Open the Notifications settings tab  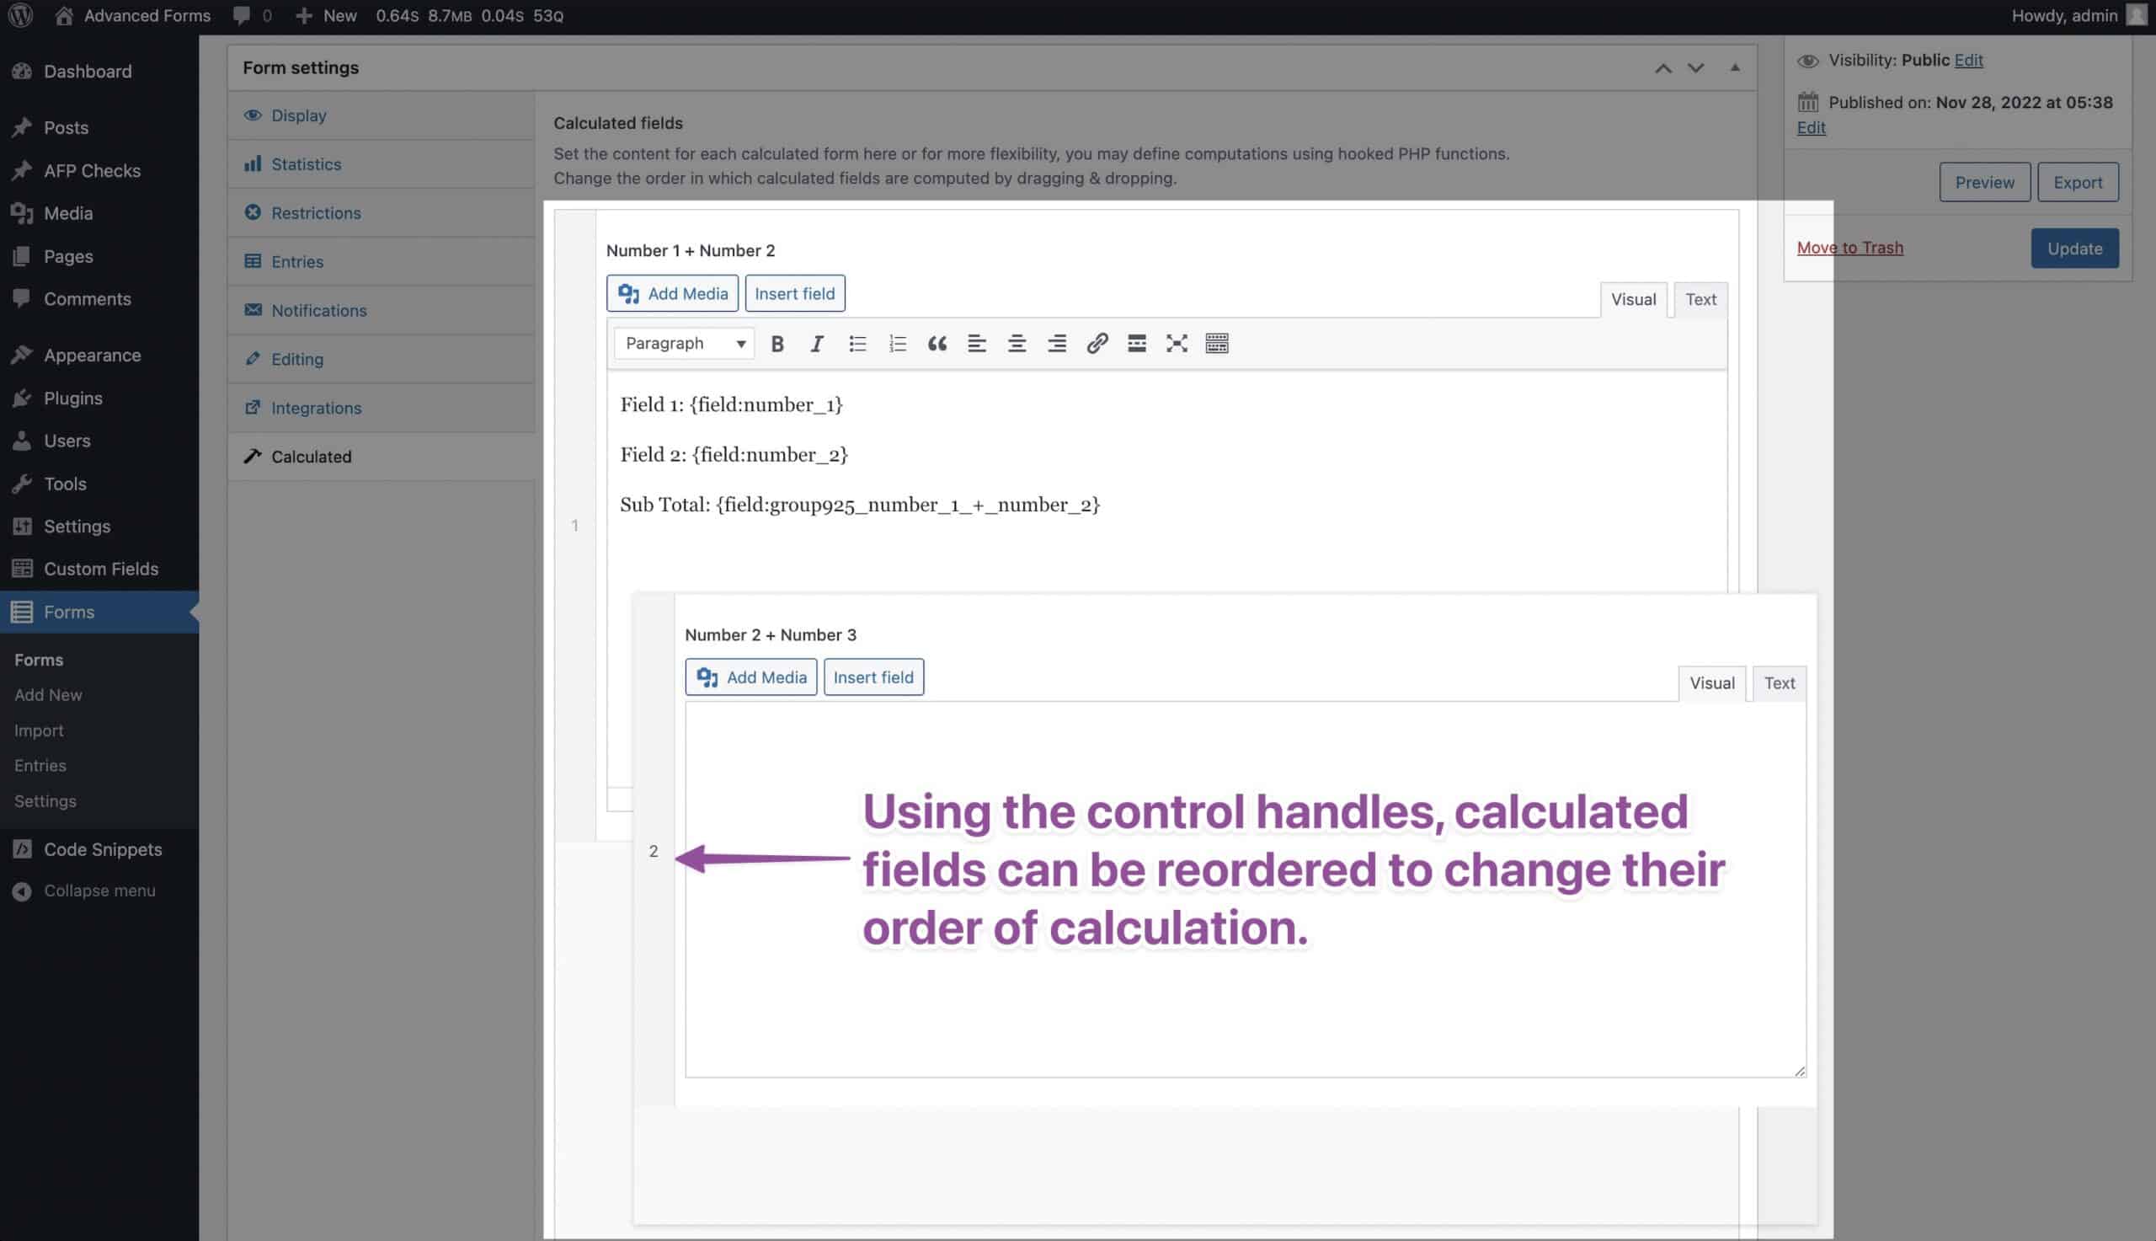(x=318, y=310)
